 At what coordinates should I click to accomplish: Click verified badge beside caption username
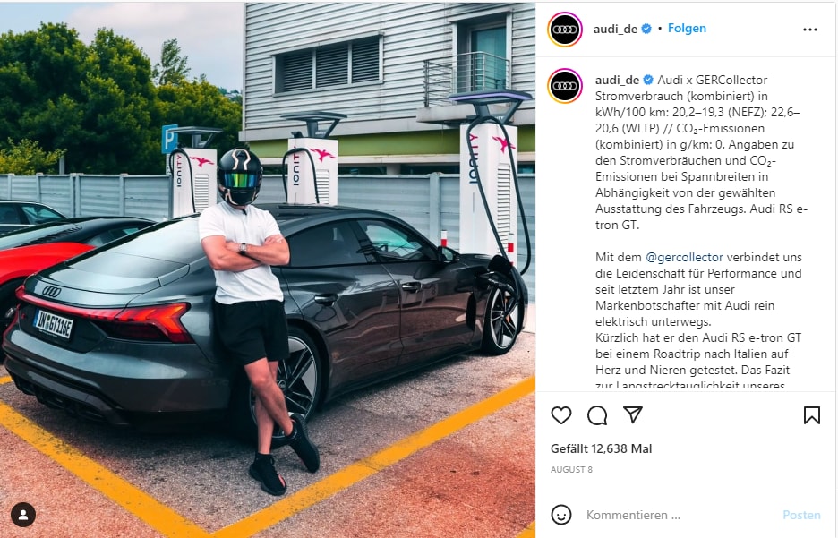[648, 81]
